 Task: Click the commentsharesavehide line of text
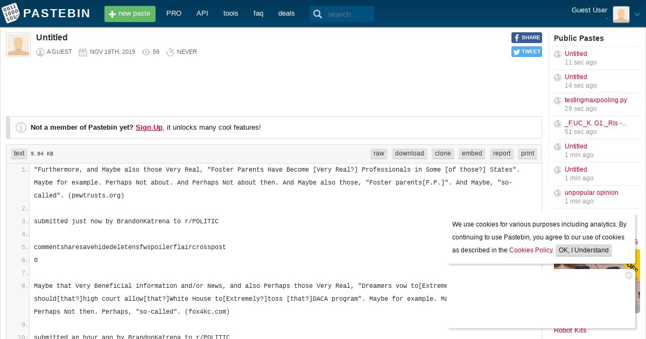[x=130, y=248]
